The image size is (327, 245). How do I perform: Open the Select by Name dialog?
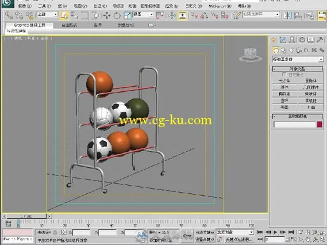pos(75,16)
